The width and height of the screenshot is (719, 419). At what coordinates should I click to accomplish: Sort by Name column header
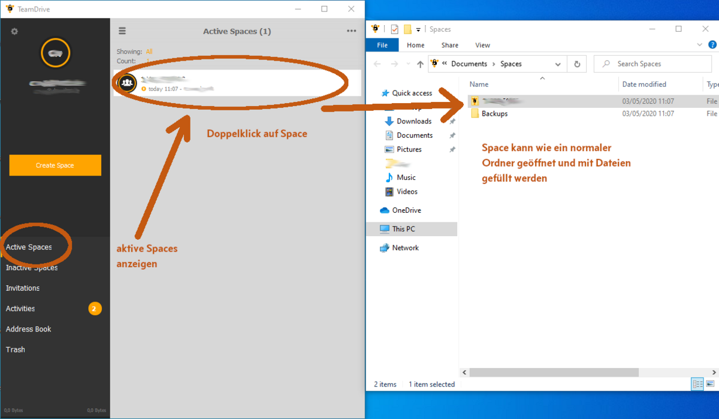[479, 85]
